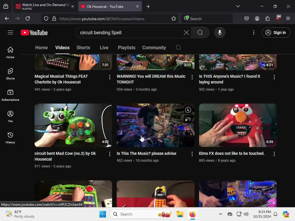
Task: List all tabs dropdown arrow
Action: pos(238,6)
